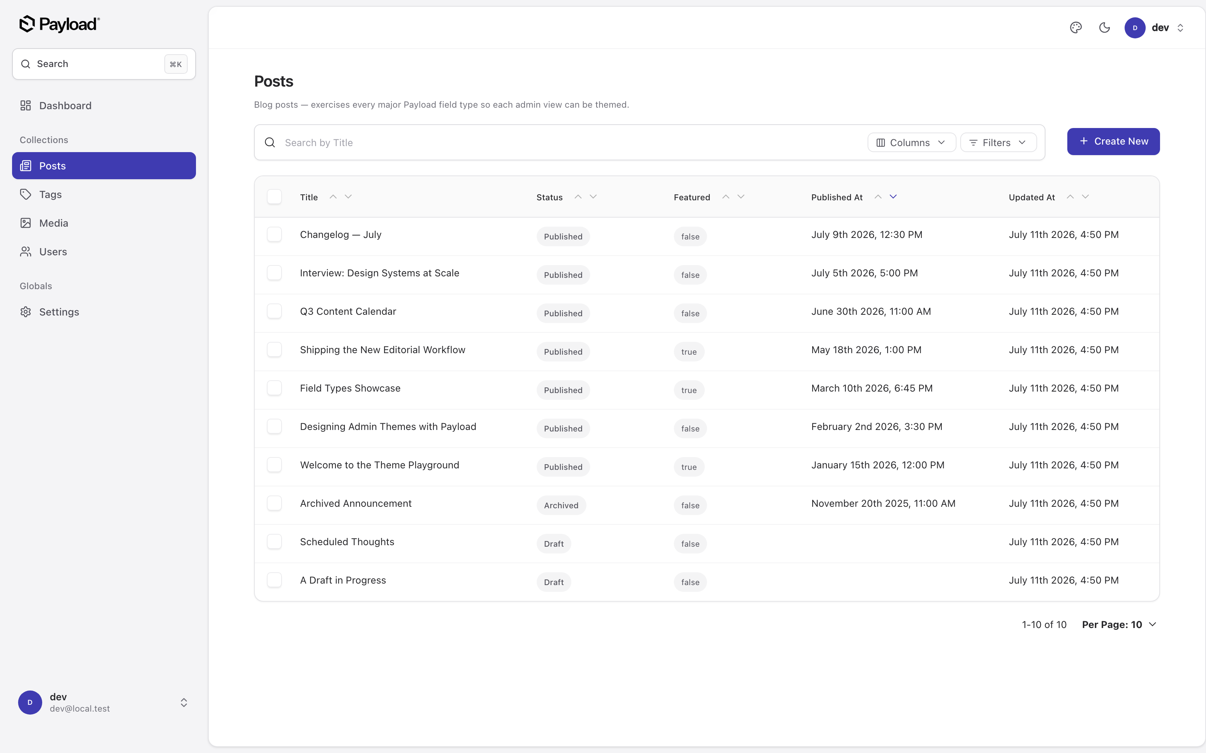1206x753 pixels.
Task: Toggle the select-all checkbox in header
Action: tap(274, 197)
